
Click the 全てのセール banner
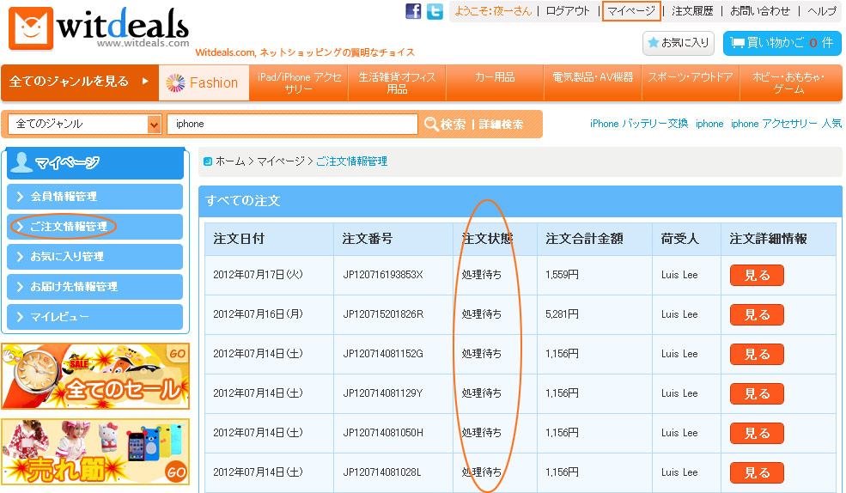[95, 376]
